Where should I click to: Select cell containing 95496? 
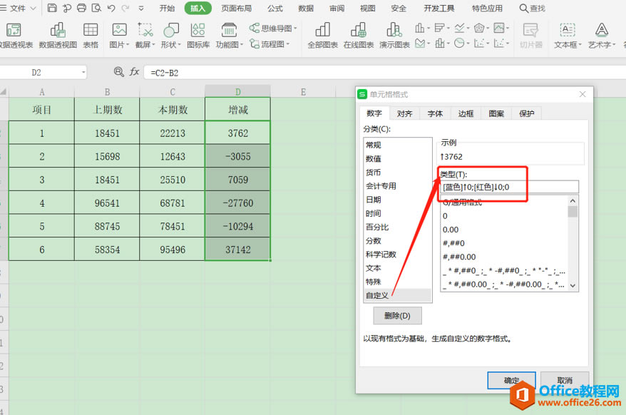(172, 250)
